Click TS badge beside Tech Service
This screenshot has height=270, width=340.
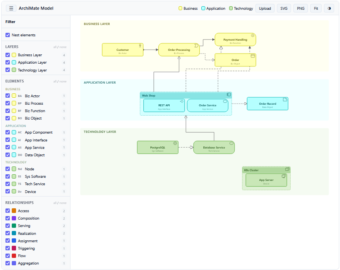(x=20, y=184)
